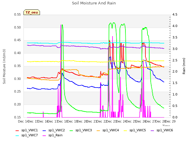Click the sp1_Rain magenta legend swatch
This screenshot has height=141, width=188.
point(44,136)
